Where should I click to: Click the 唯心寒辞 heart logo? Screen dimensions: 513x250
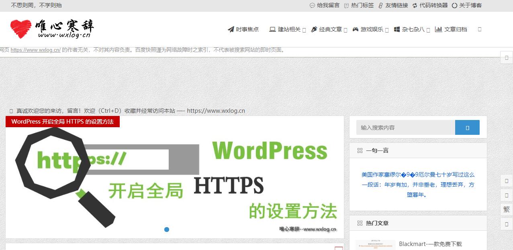(52, 29)
